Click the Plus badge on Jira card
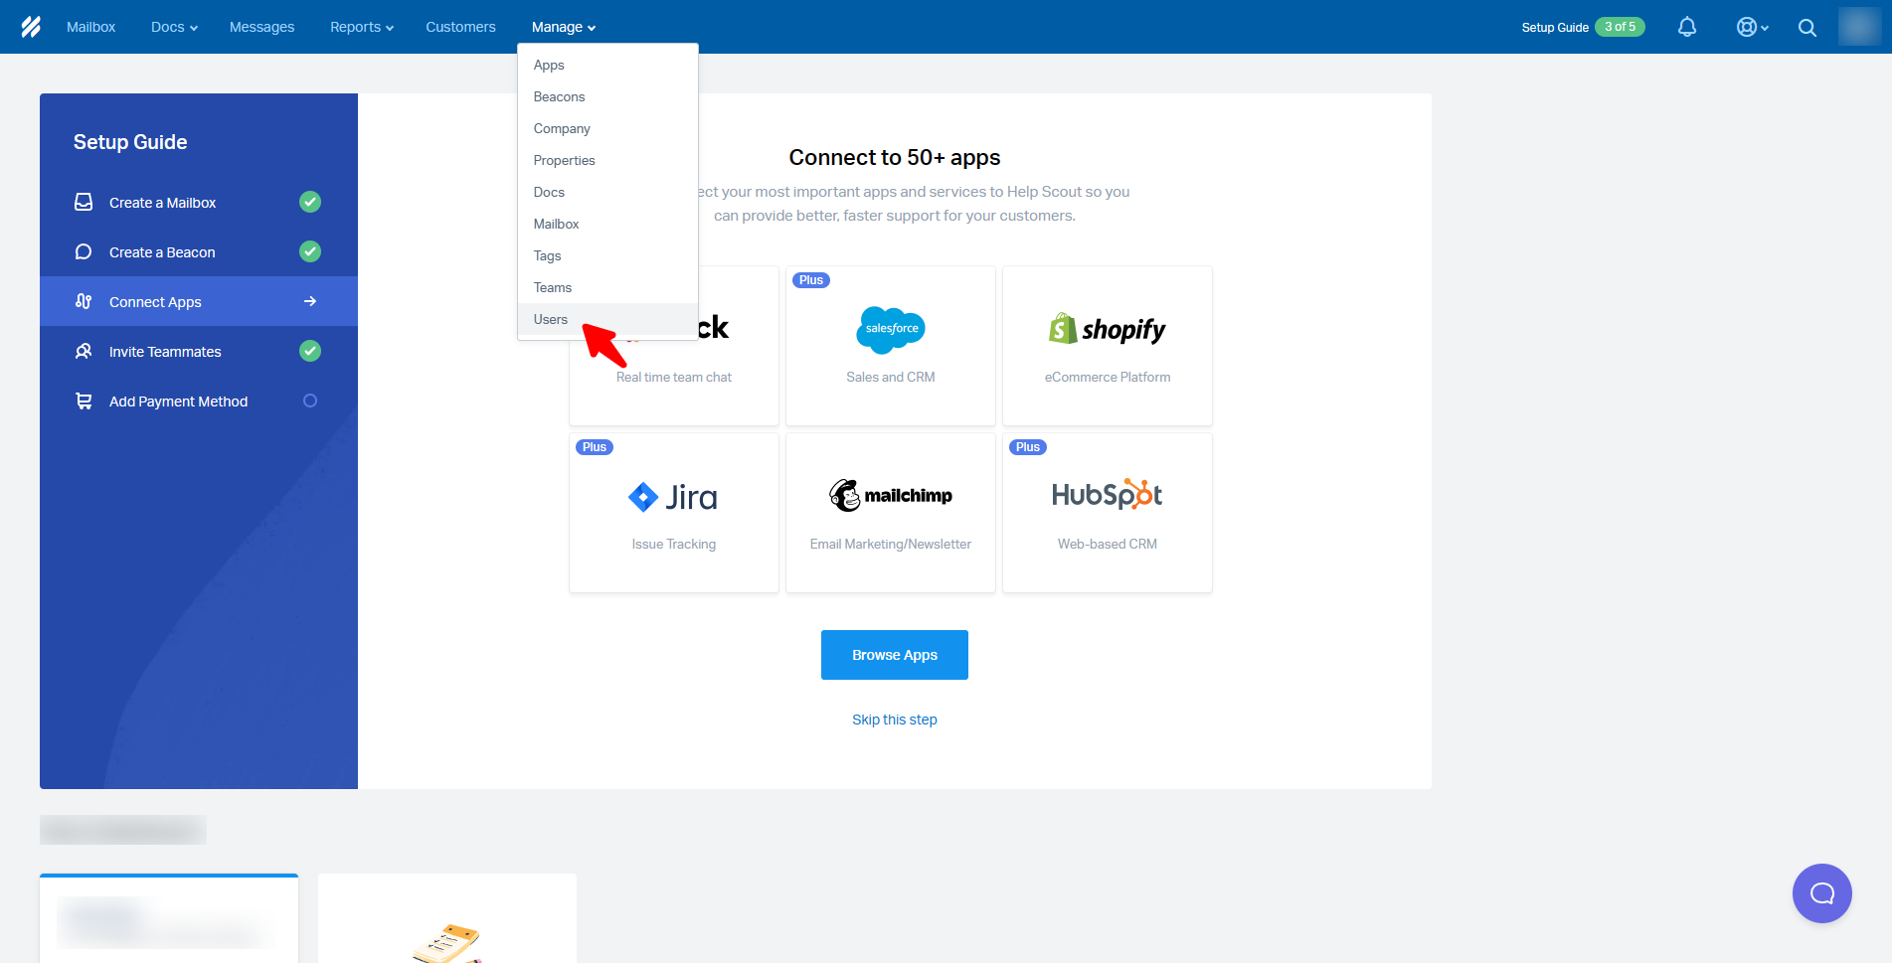Image resolution: width=1892 pixels, height=963 pixels. (595, 447)
